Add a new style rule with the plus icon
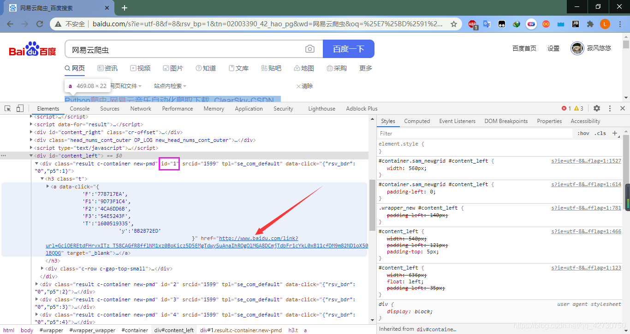This screenshot has width=630, height=334. [614, 133]
